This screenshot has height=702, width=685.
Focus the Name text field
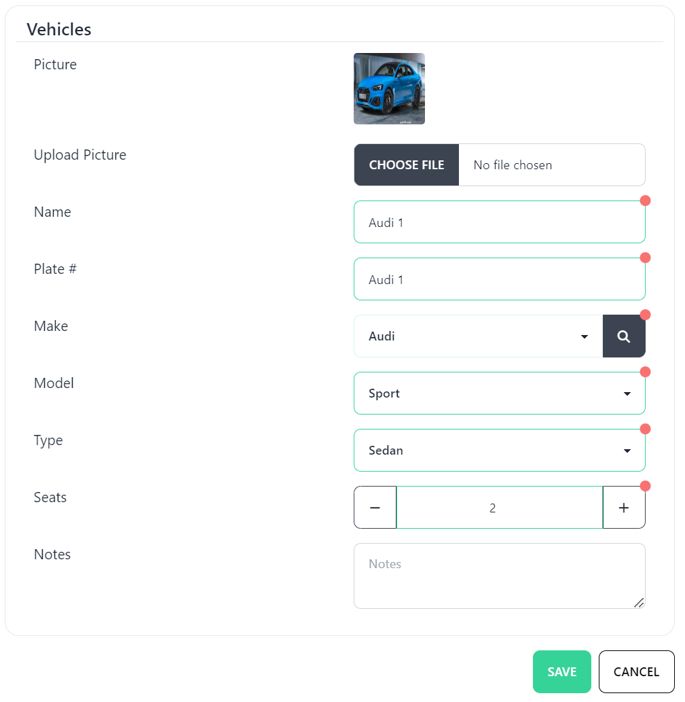(499, 222)
